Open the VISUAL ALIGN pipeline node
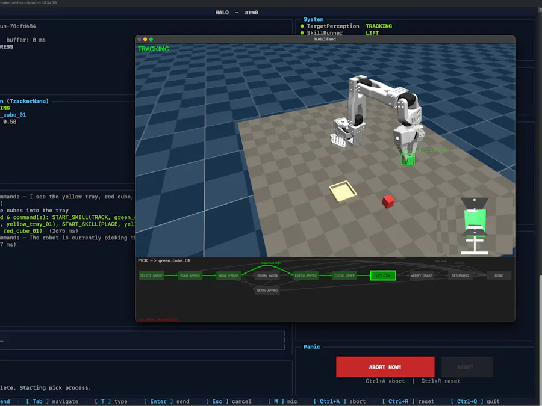Viewport: 542px width, 406px height. pos(266,275)
